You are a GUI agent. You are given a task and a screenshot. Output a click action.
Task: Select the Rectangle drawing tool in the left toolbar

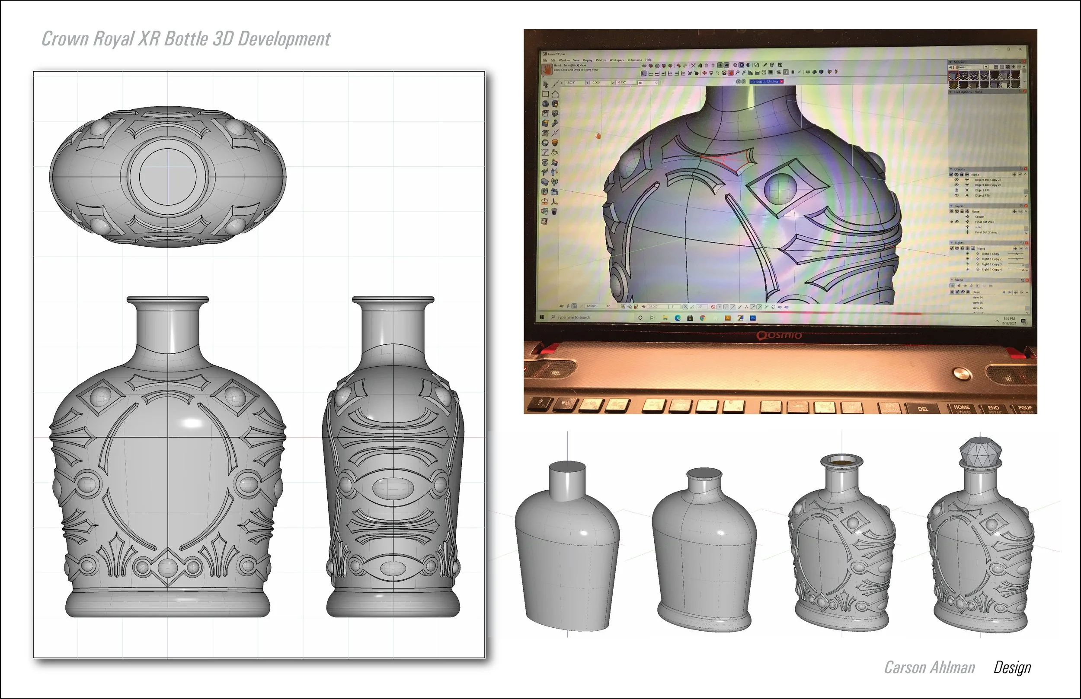click(x=546, y=93)
